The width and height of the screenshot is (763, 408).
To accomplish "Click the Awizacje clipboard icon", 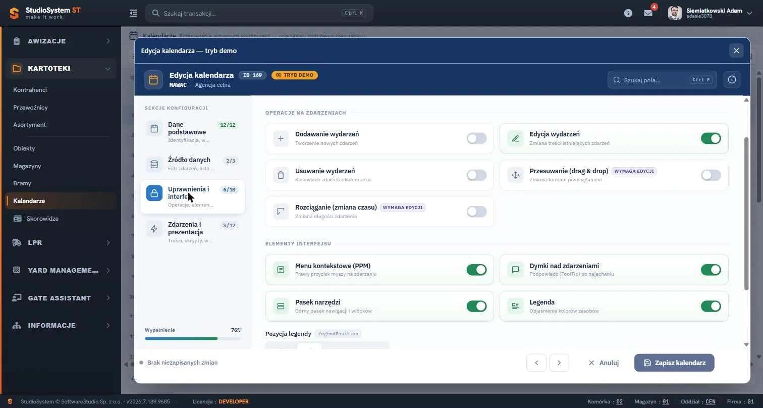I will 17,41.
